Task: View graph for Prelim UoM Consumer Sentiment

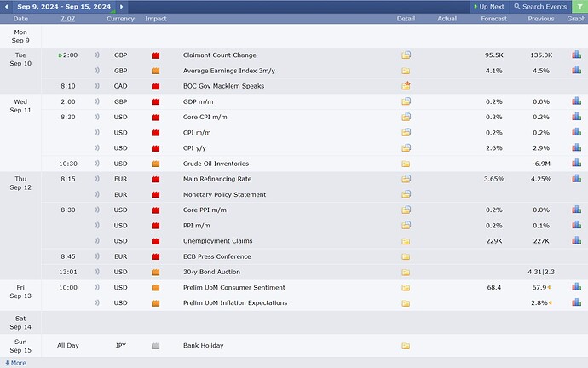Action: coord(577,287)
